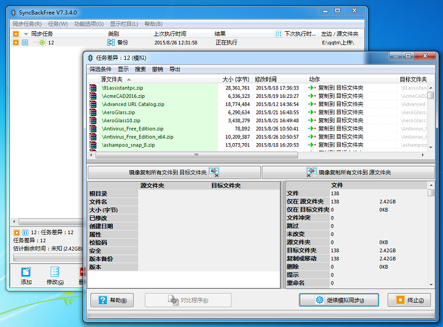Click the 对比程序(B) button

click(x=188, y=300)
